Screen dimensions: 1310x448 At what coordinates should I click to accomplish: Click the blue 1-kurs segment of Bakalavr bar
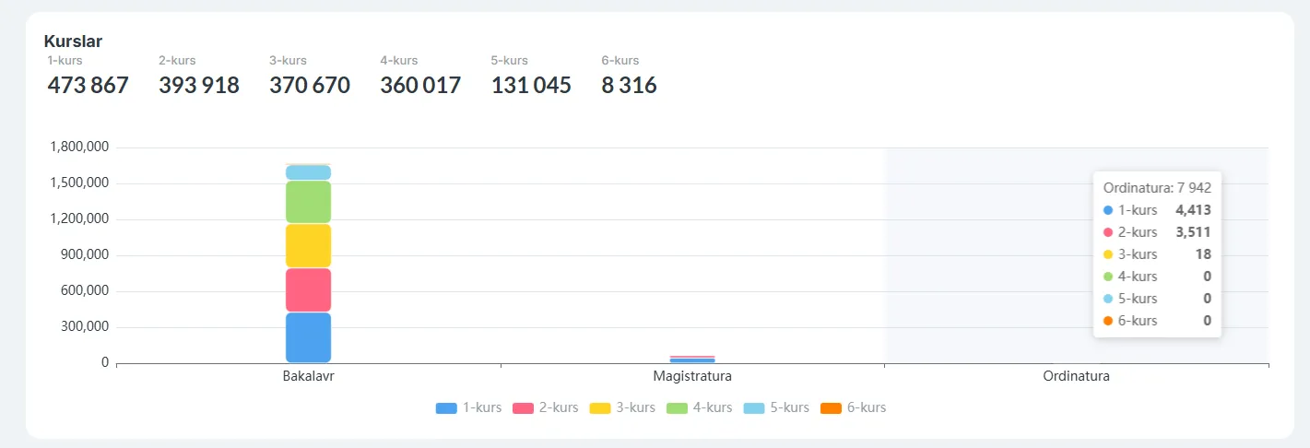[x=308, y=337]
